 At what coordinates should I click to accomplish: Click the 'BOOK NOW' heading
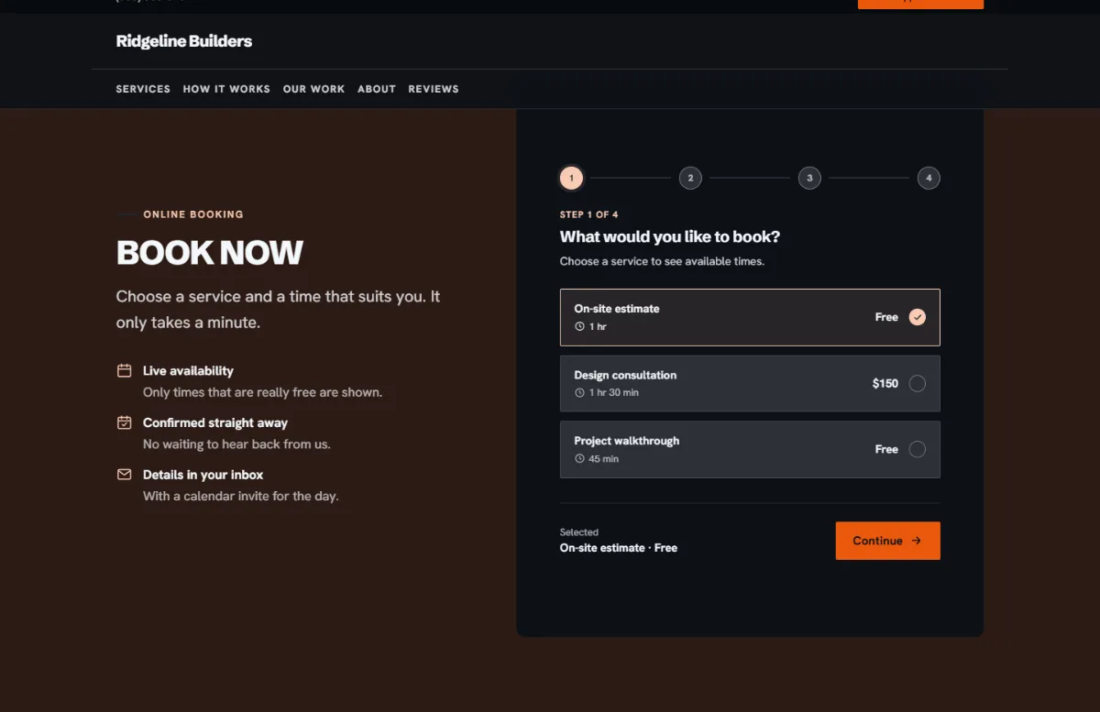[209, 253]
